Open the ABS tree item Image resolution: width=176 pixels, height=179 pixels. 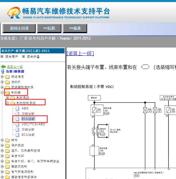pyautogui.click(x=25, y=108)
